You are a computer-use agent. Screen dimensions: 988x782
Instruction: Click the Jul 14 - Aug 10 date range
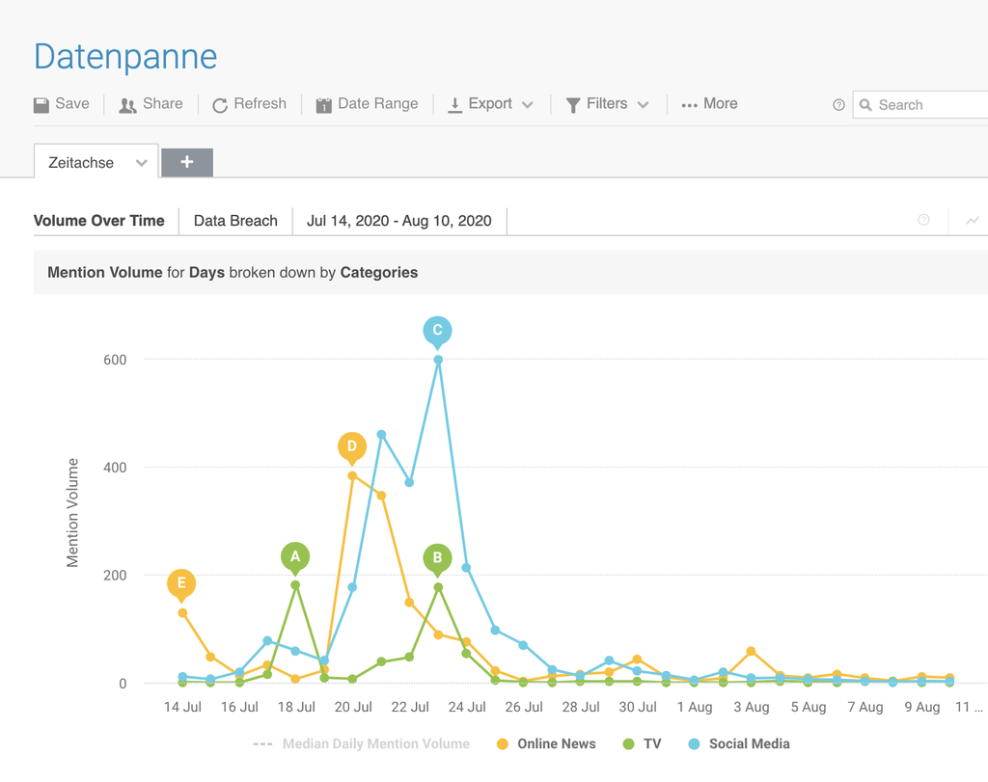398,221
